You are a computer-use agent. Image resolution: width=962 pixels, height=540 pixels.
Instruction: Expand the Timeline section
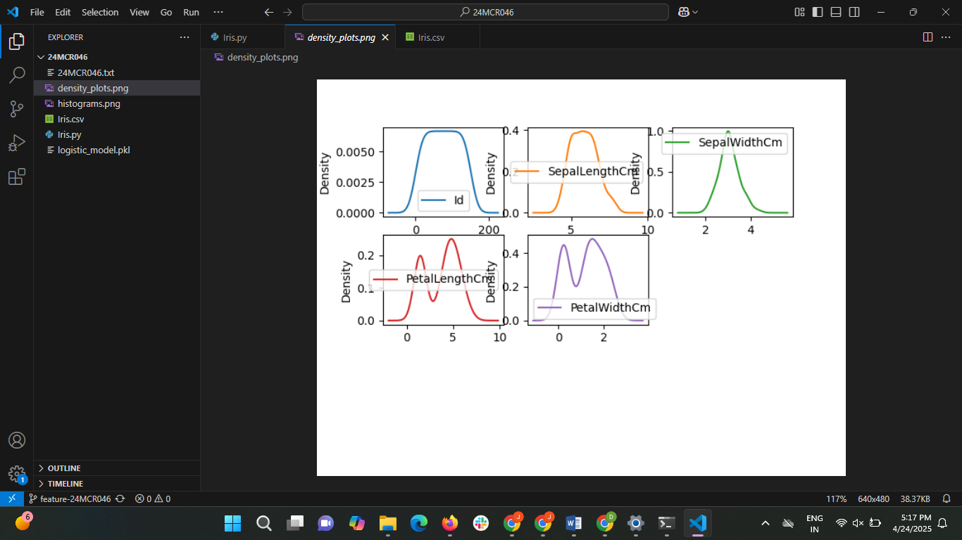117,484
